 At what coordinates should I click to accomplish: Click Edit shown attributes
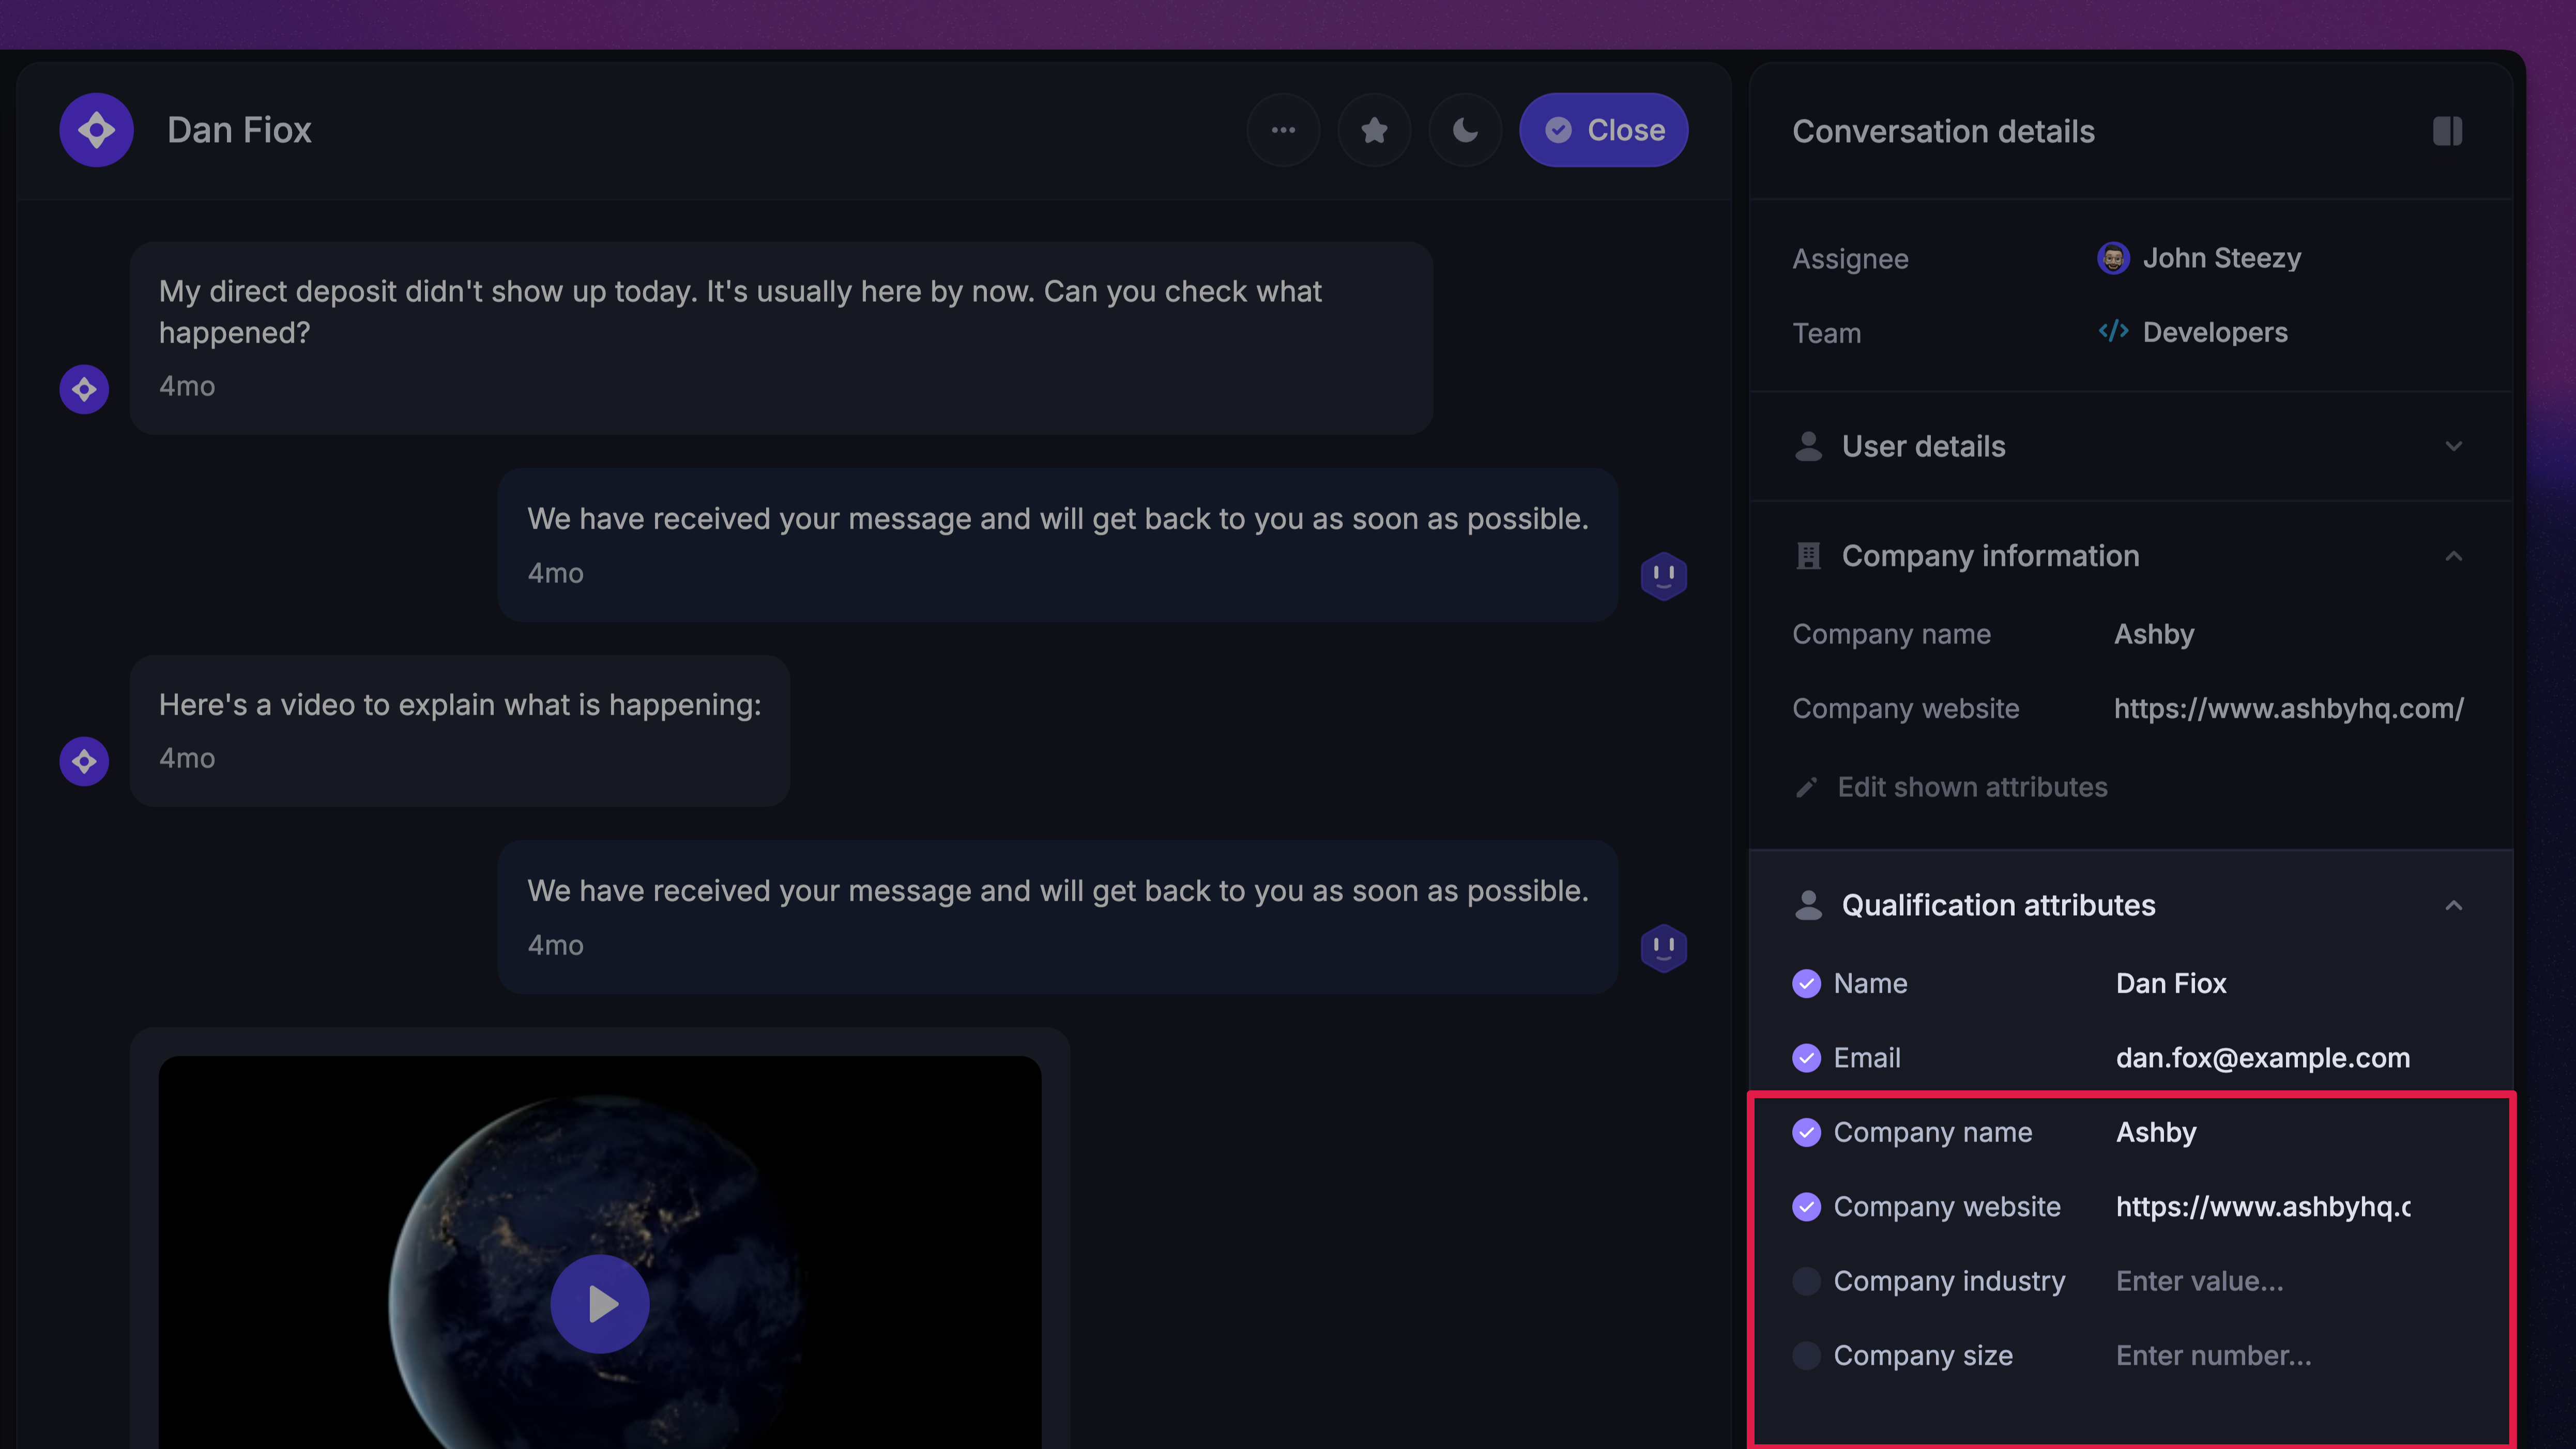coord(1971,788)
